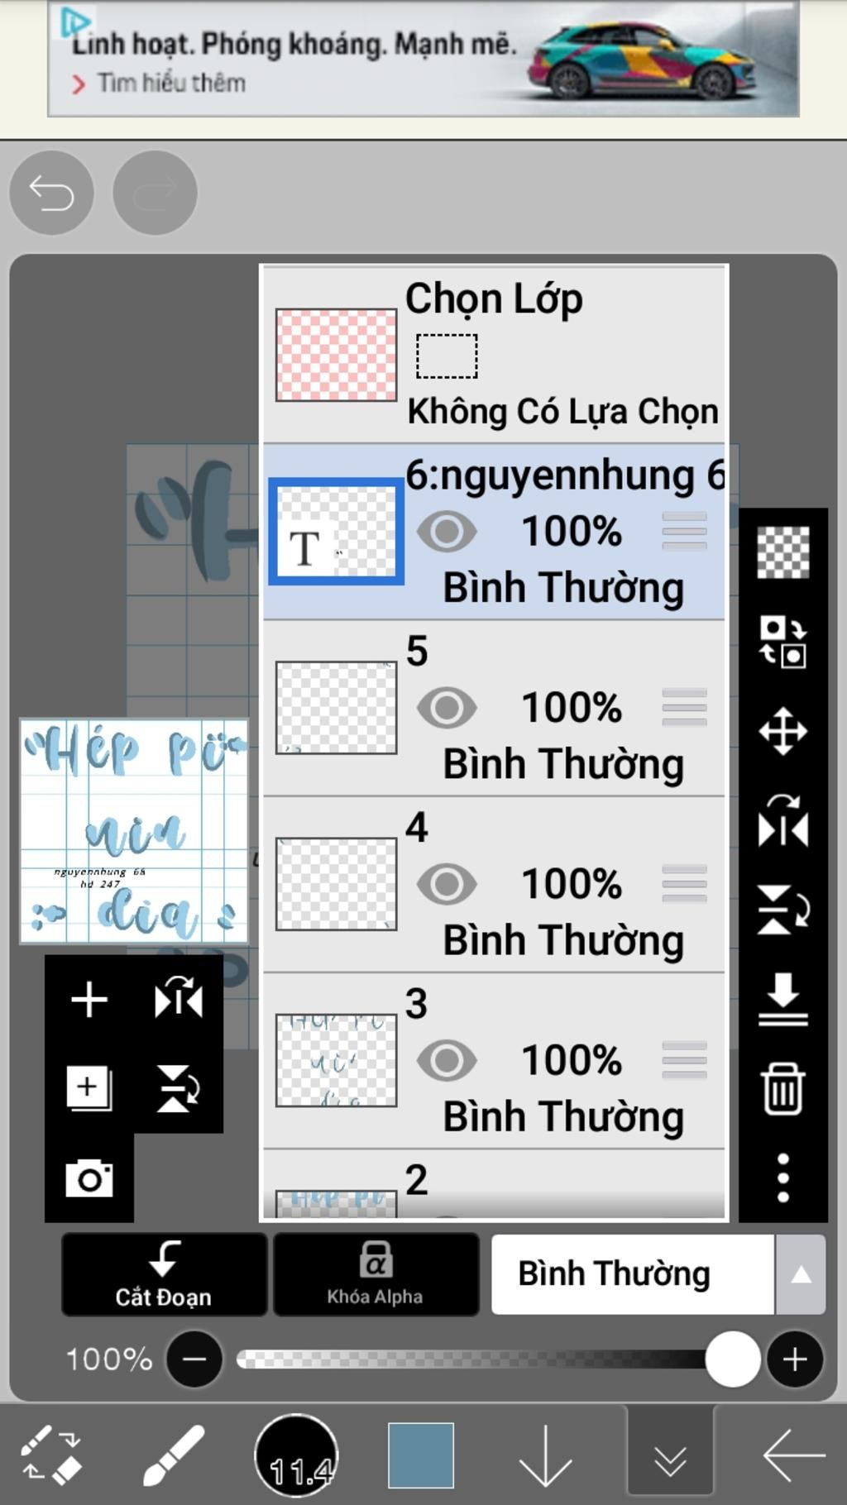
Task: Add a new layer with plus icon
Action: coord(89,1000)
